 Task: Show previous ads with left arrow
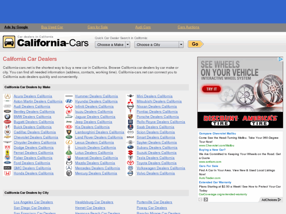pyautogui.click(x=200, y=199)
